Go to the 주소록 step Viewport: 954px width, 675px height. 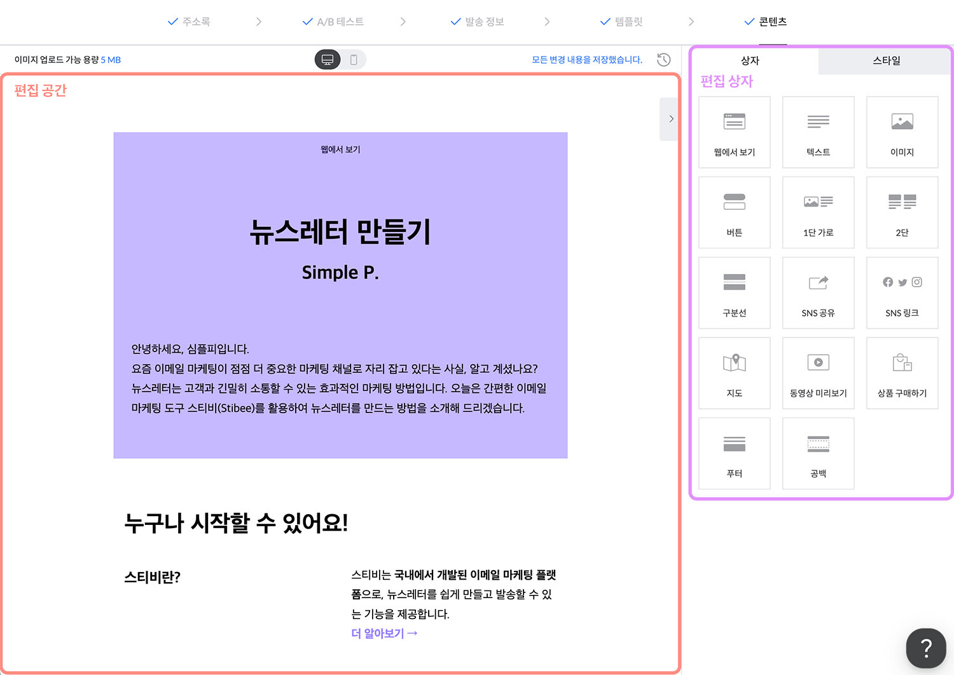[189, 22]
